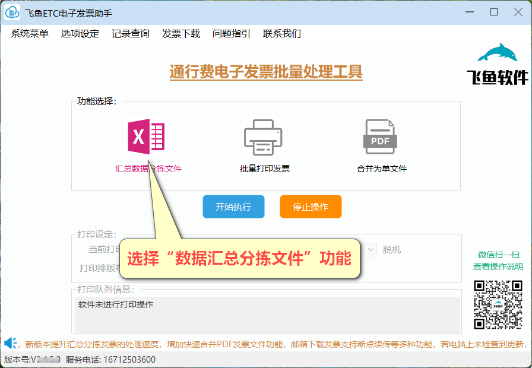Open the printer selection dropdown beside 脱机
The height and width of the screenshot is (368, 532).
pyautogui.click(x=371, y=249)
